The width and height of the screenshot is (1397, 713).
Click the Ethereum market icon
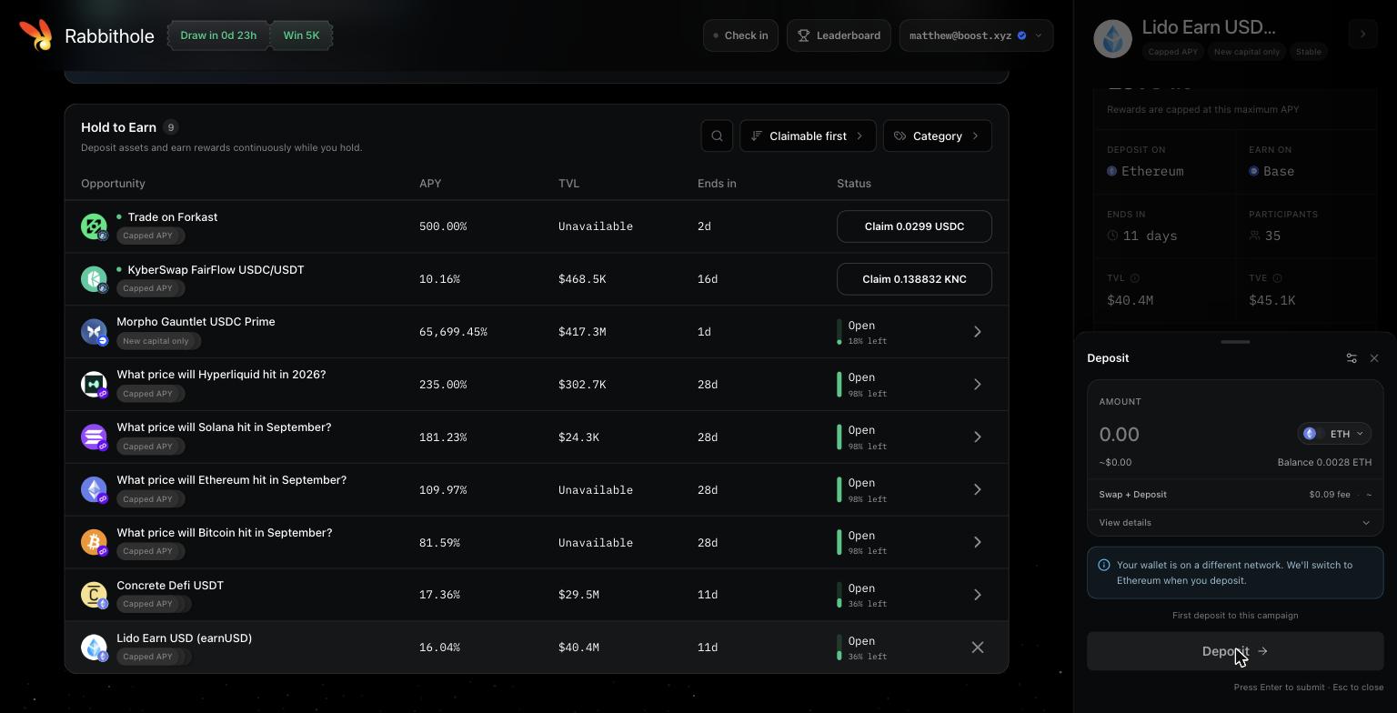pyautogui.click(x=94, y=489)
